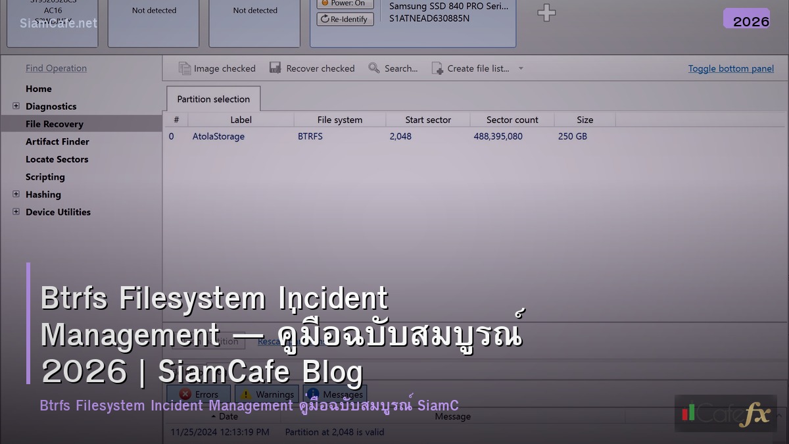Toggle the Warnings filter
The width and height of the screenshot is (789, 444).
(266, 394)
